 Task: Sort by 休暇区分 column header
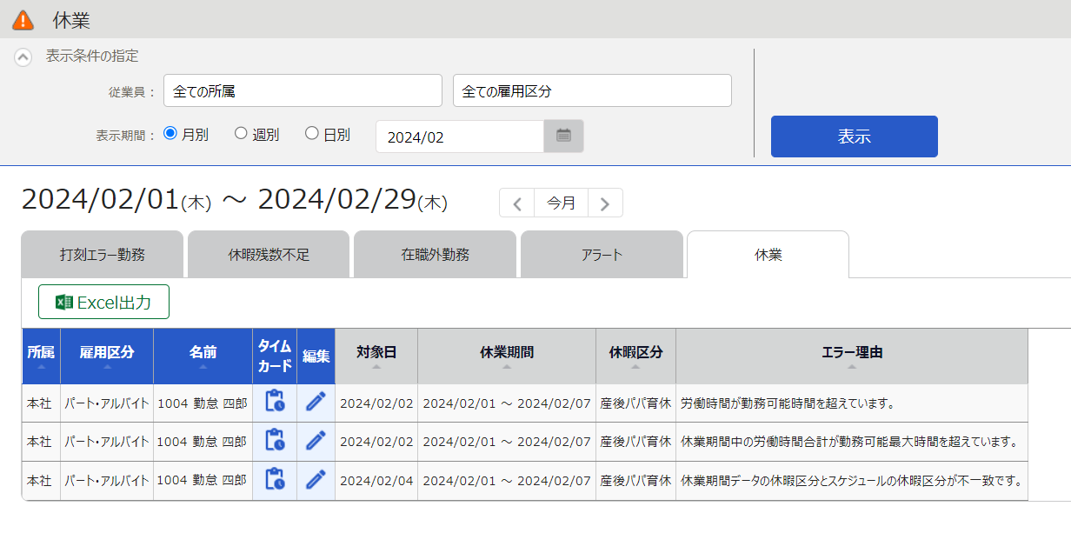635,356
